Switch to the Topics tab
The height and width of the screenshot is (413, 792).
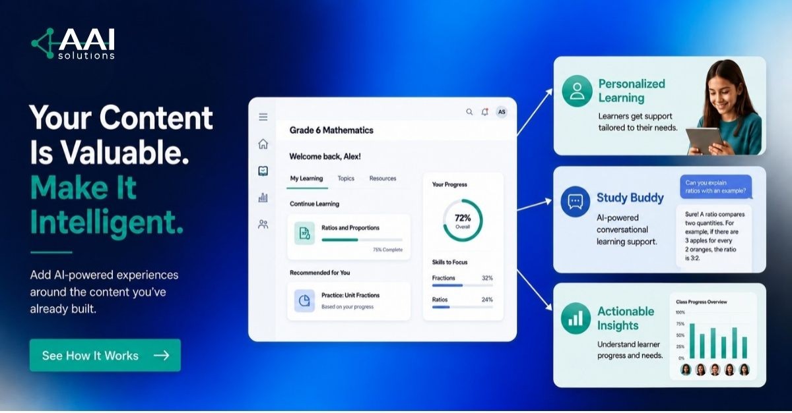click(x=346, y=179)
